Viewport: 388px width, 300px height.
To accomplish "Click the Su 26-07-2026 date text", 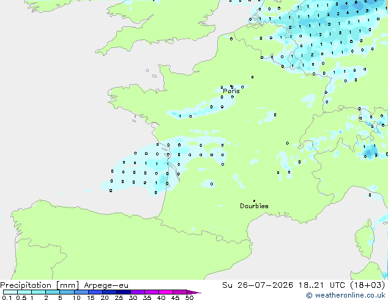I will (x=258, y=285).
